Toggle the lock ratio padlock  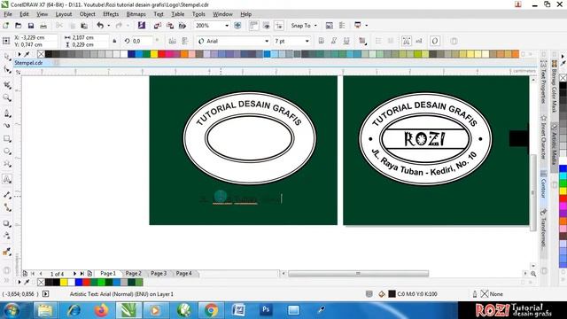[x=114, y=41]
